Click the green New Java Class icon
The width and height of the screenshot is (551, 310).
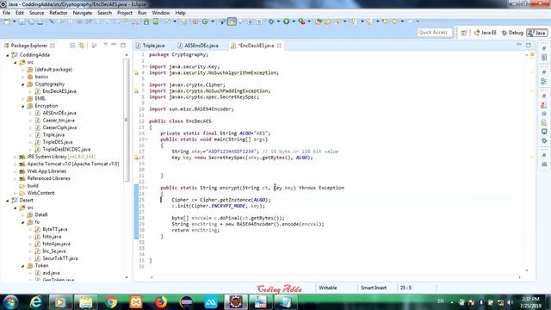(x=205, y=22)
